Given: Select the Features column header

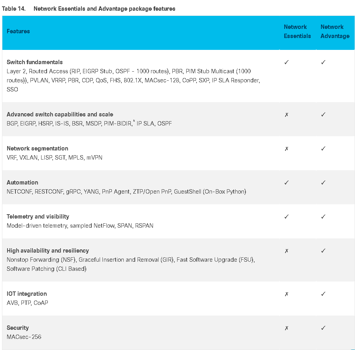Looking at the screenshot, I should coord(18,31).
